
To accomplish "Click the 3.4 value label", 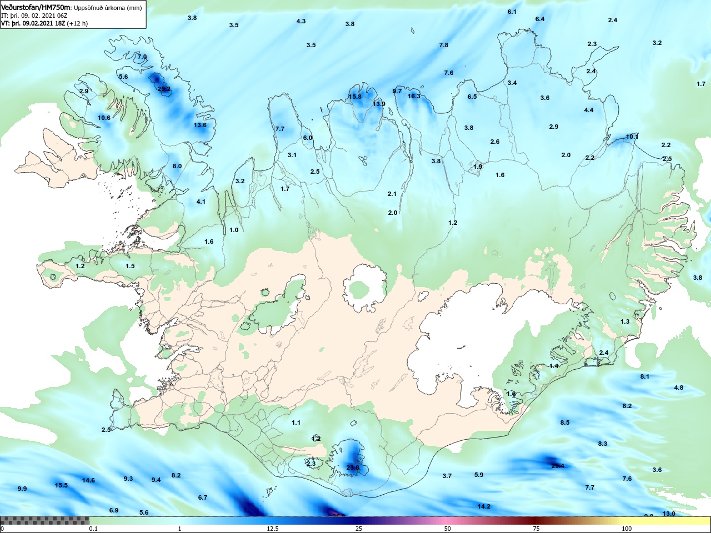I will [x=512, y=83].
